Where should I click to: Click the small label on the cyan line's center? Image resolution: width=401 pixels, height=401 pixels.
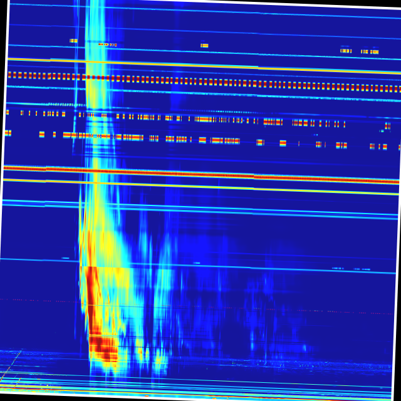pyautogui.click(x=196, y=263)
